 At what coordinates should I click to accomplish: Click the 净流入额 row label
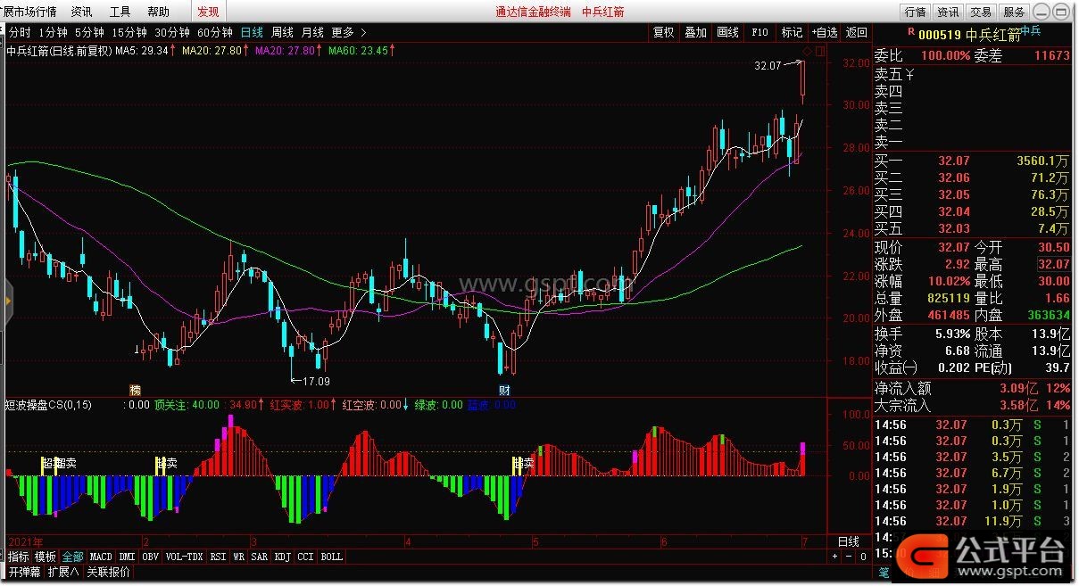pos(902,388)
